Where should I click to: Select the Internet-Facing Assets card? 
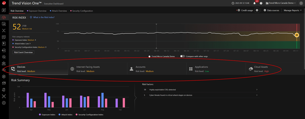pos(98,69)
